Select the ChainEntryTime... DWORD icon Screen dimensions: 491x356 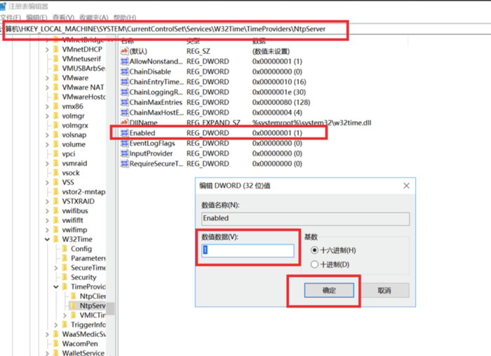(x=124, y=82)
